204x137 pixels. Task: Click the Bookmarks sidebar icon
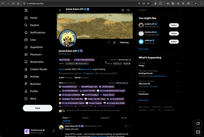point(26,62)
